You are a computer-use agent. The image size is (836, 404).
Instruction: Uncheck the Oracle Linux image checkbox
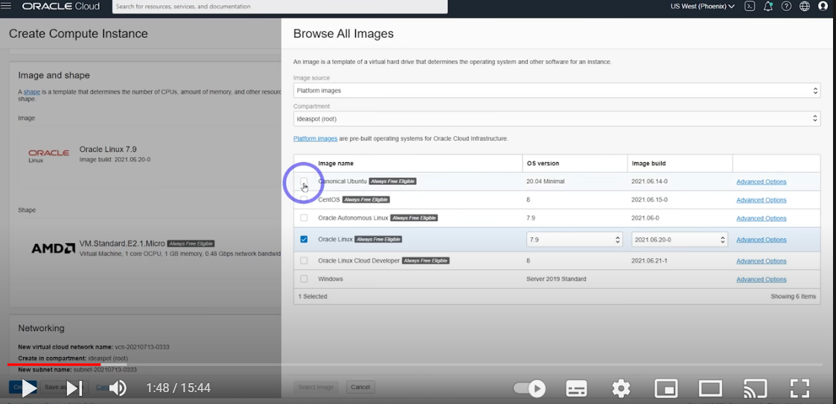(304, 240)
